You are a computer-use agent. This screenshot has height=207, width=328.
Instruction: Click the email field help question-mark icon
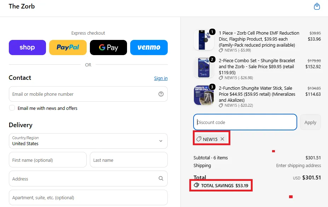click(161, 94)
